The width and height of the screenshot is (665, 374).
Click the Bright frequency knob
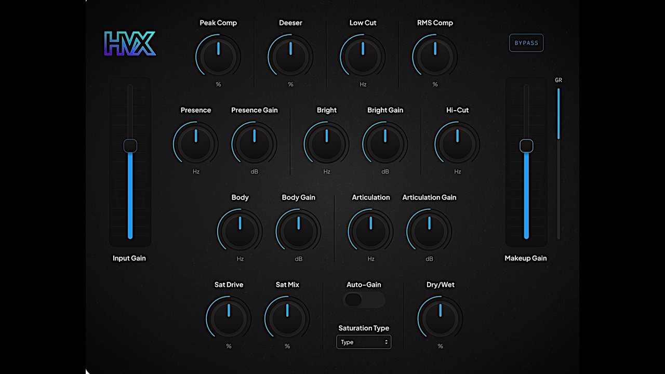pos(326,144)
